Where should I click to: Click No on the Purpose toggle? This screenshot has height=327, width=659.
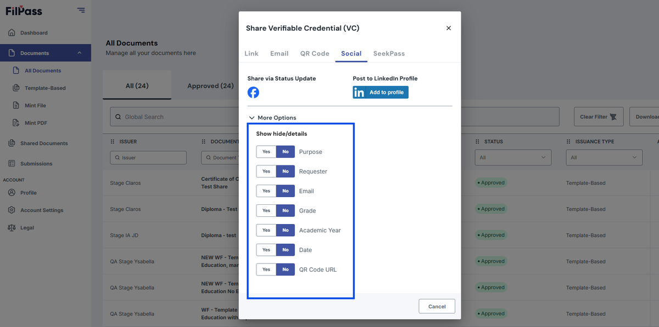pos(286,152)
